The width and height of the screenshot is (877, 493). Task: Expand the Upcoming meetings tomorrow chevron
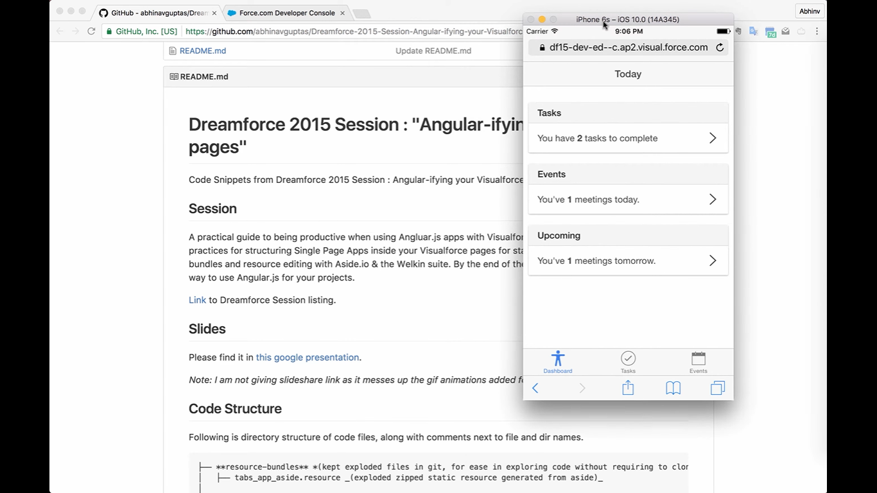point(712,261)
